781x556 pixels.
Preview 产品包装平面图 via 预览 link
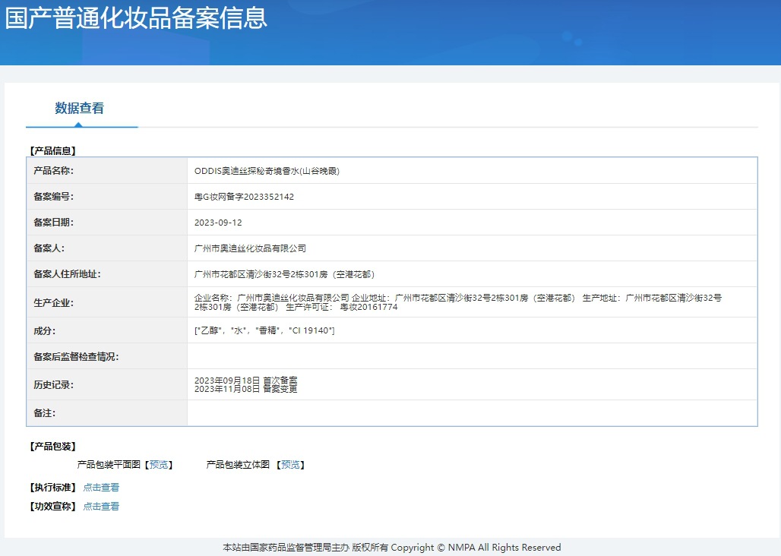coord(159,464)
